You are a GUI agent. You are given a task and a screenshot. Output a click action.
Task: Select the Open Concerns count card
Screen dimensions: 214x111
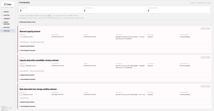(51, 9)
